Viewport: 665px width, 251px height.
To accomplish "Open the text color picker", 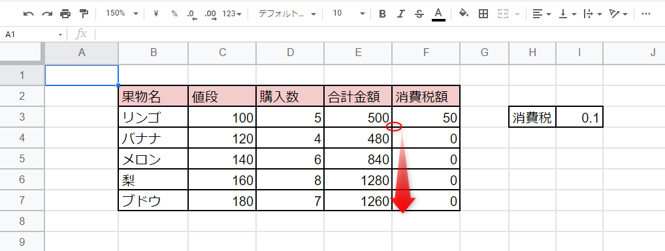I will pos(438,14).
